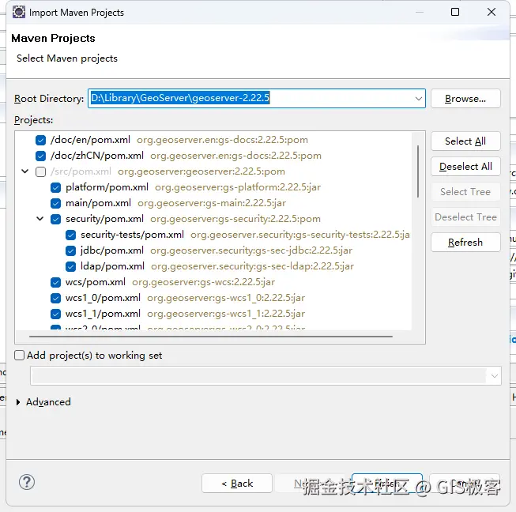Click the Browse... button

[x=465, y=99]
